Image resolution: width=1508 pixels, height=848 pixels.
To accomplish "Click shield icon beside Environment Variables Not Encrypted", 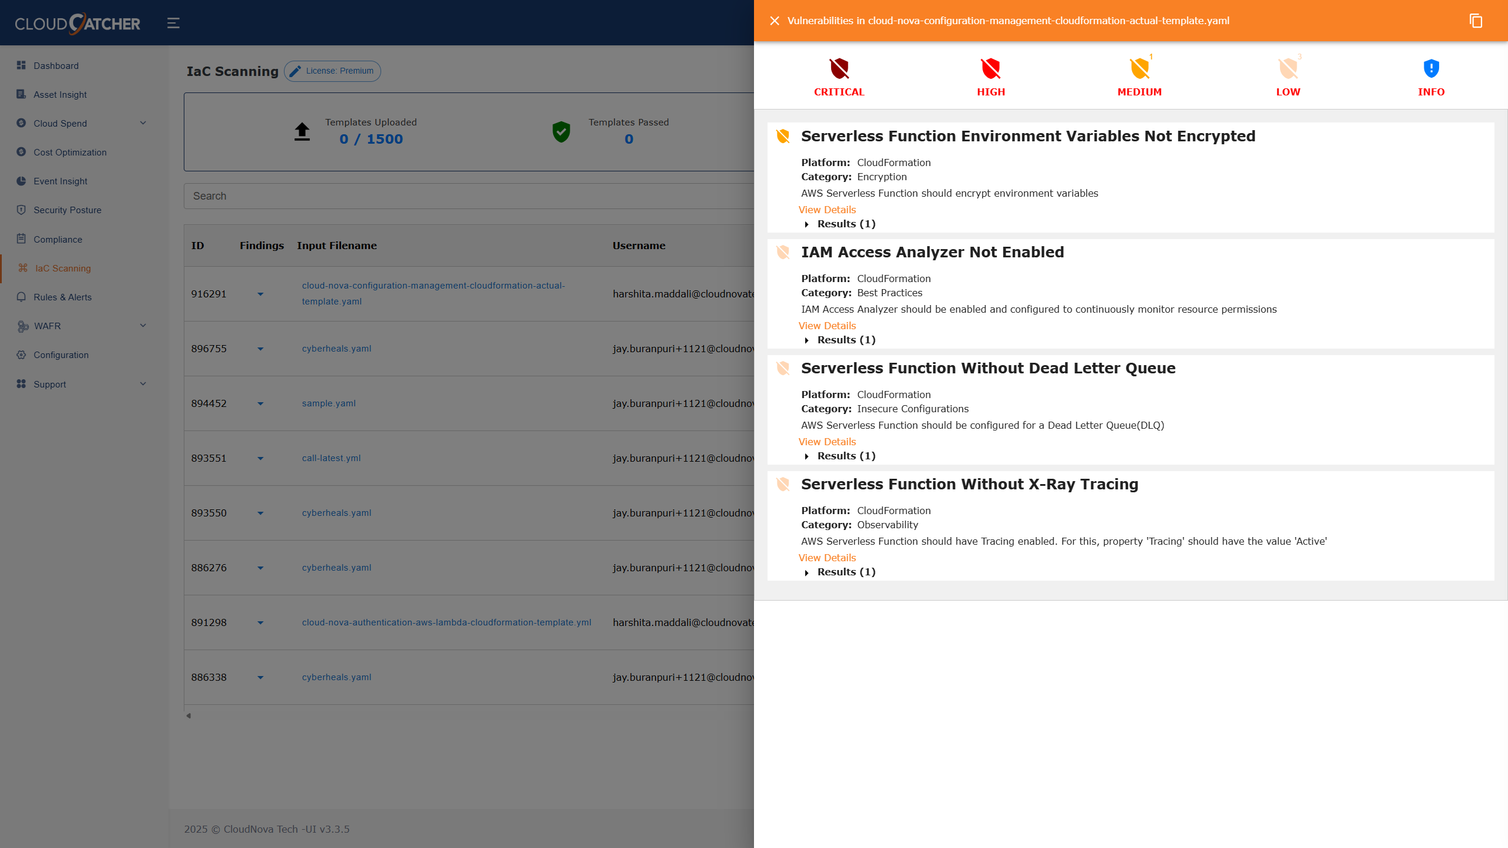I will pyautogui.click(x=783, y=137).
